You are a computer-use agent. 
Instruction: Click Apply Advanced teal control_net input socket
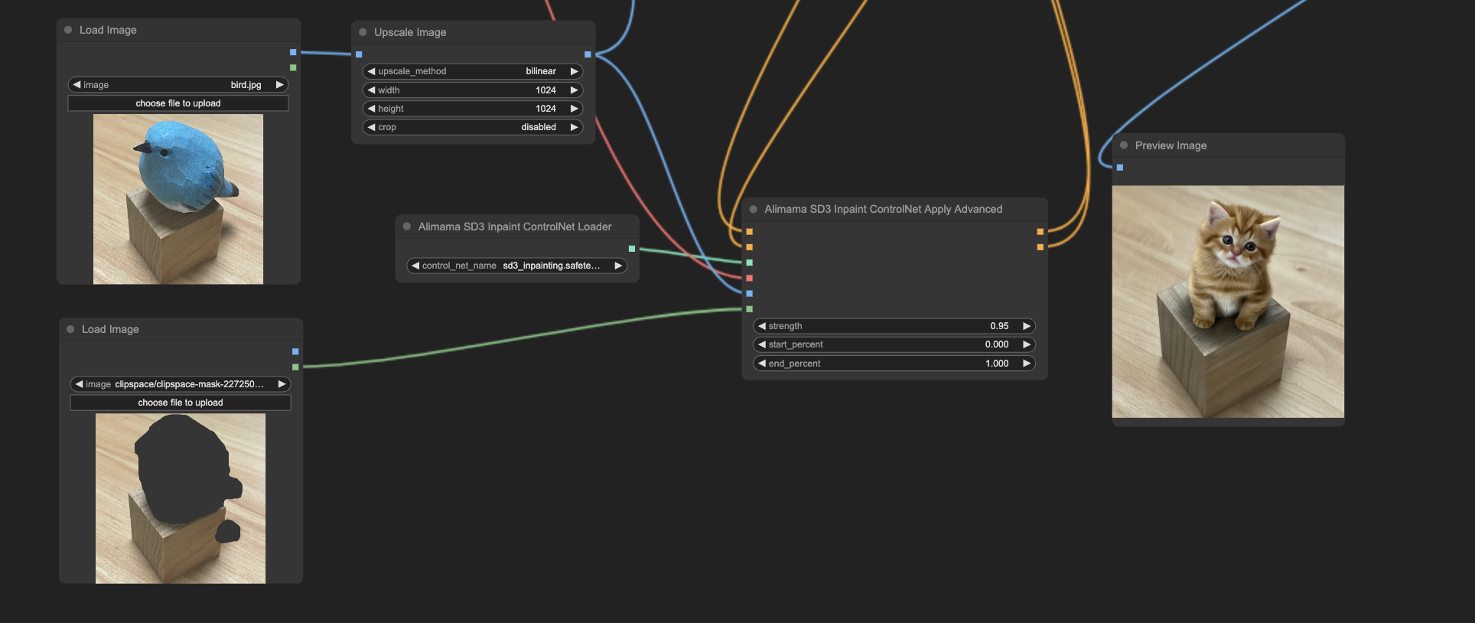[749, 263]
